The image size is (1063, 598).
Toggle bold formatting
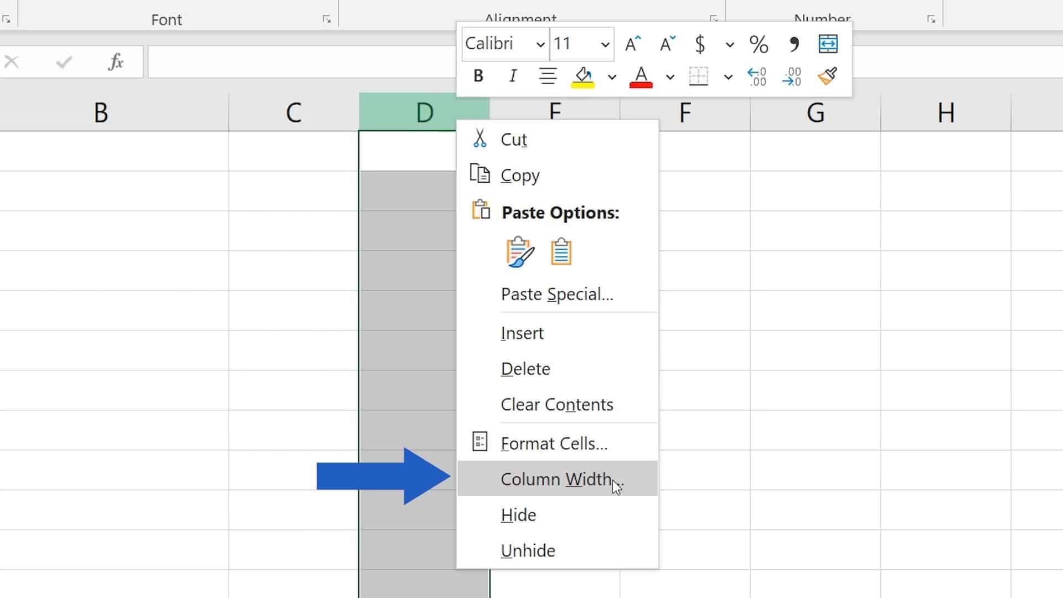pos(477,76)
